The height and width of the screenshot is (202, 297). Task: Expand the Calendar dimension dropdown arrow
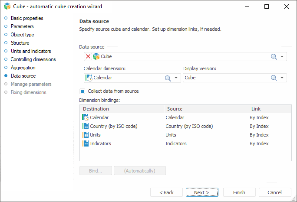click(x=176, y=78)
